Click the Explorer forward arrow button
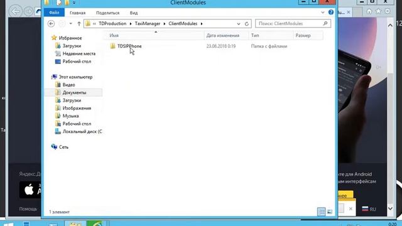 [62, 24]
